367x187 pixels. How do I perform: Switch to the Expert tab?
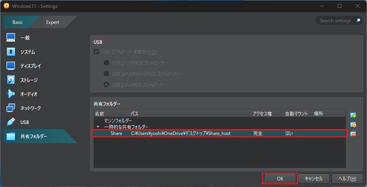point(53,22)
